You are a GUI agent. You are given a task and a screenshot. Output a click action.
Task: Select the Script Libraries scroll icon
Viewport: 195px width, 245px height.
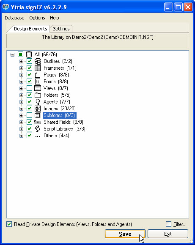(x=38, y=129)
